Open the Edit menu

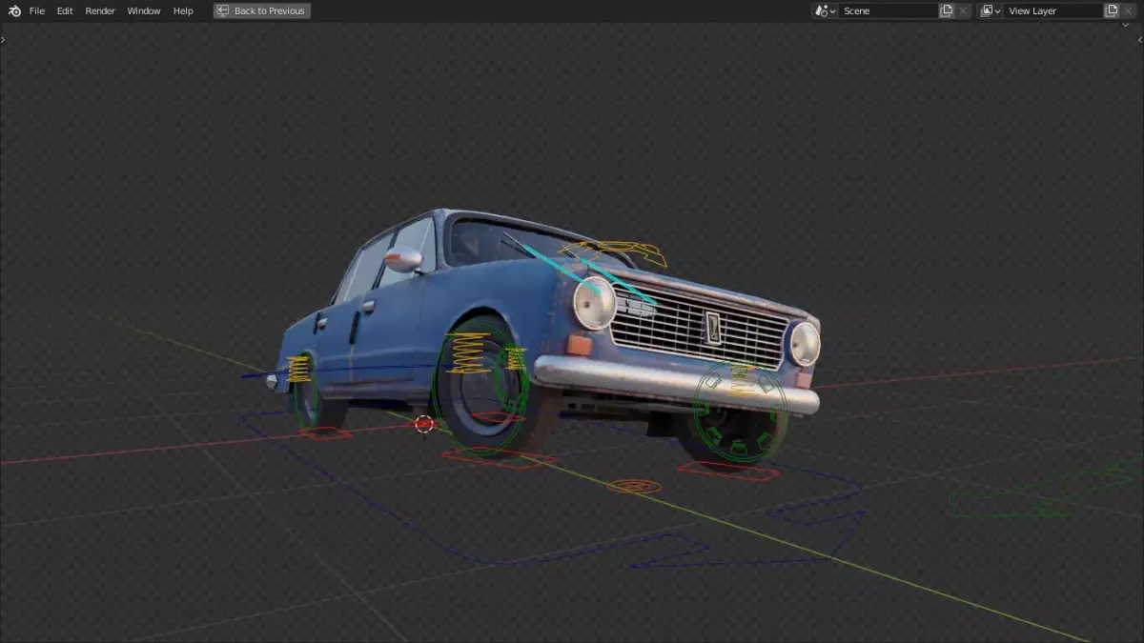coord(65,10)
